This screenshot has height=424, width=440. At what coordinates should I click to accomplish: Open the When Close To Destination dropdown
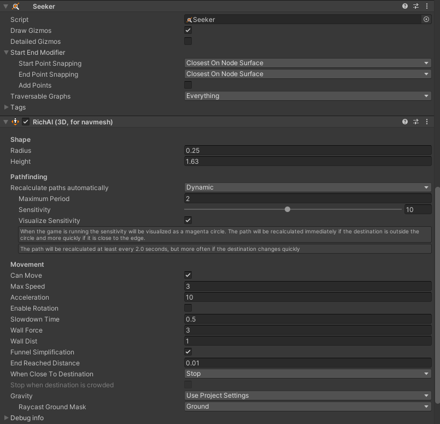point(308,374)
